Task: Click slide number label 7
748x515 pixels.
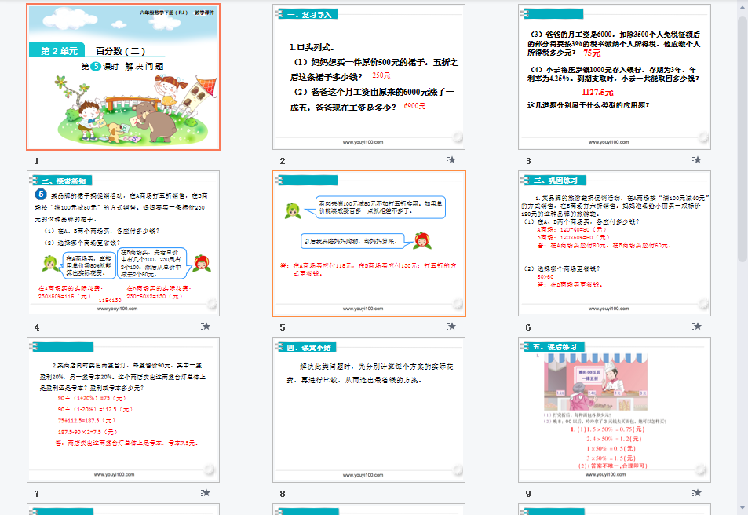Action: tap(37, 494)
